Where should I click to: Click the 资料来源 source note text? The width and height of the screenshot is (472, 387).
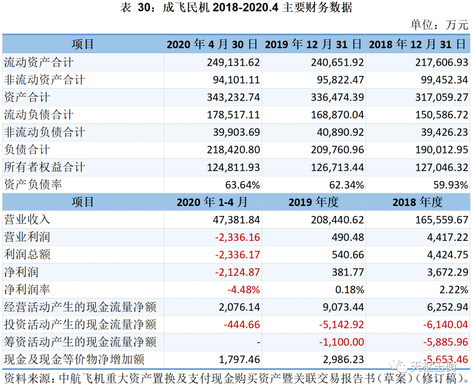tap(236, 378)
